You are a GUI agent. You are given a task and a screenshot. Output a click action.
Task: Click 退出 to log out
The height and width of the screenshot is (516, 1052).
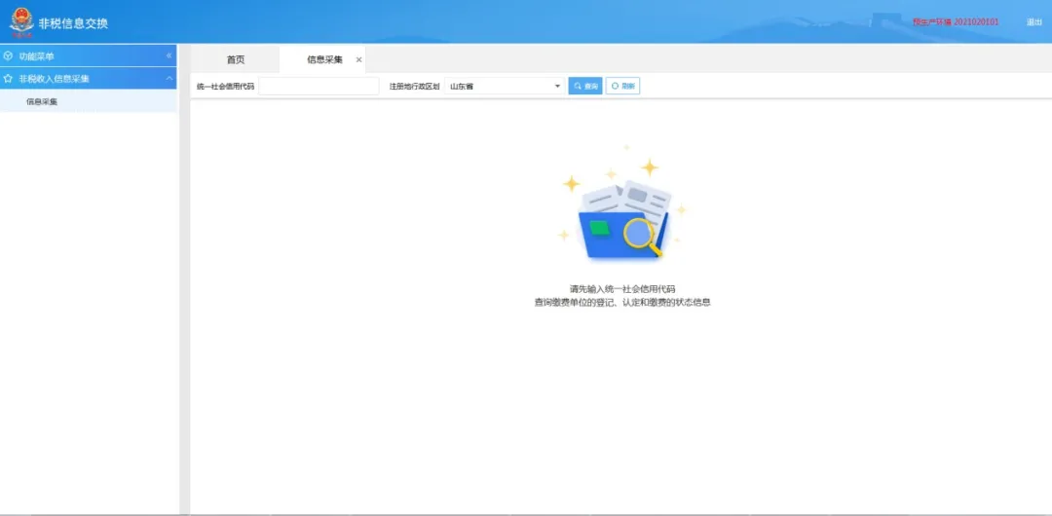tap(1033, 21)
